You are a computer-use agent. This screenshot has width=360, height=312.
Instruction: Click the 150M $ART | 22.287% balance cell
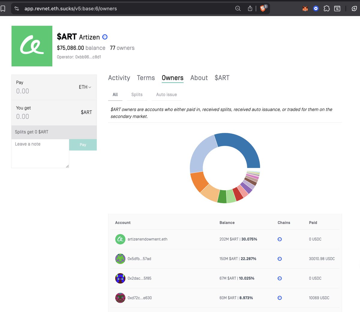238,259
